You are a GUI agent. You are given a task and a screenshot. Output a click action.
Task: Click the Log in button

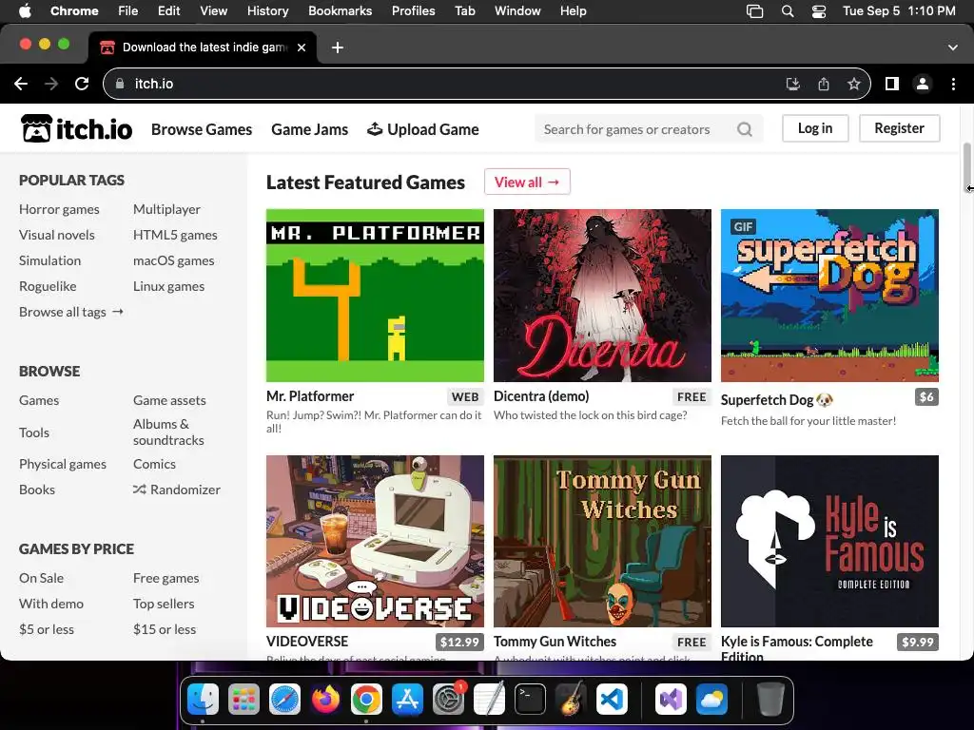[x=814, y=128]
